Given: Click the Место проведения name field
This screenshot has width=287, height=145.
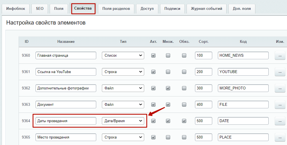Looking at the screenshot, I should [66, 137].
